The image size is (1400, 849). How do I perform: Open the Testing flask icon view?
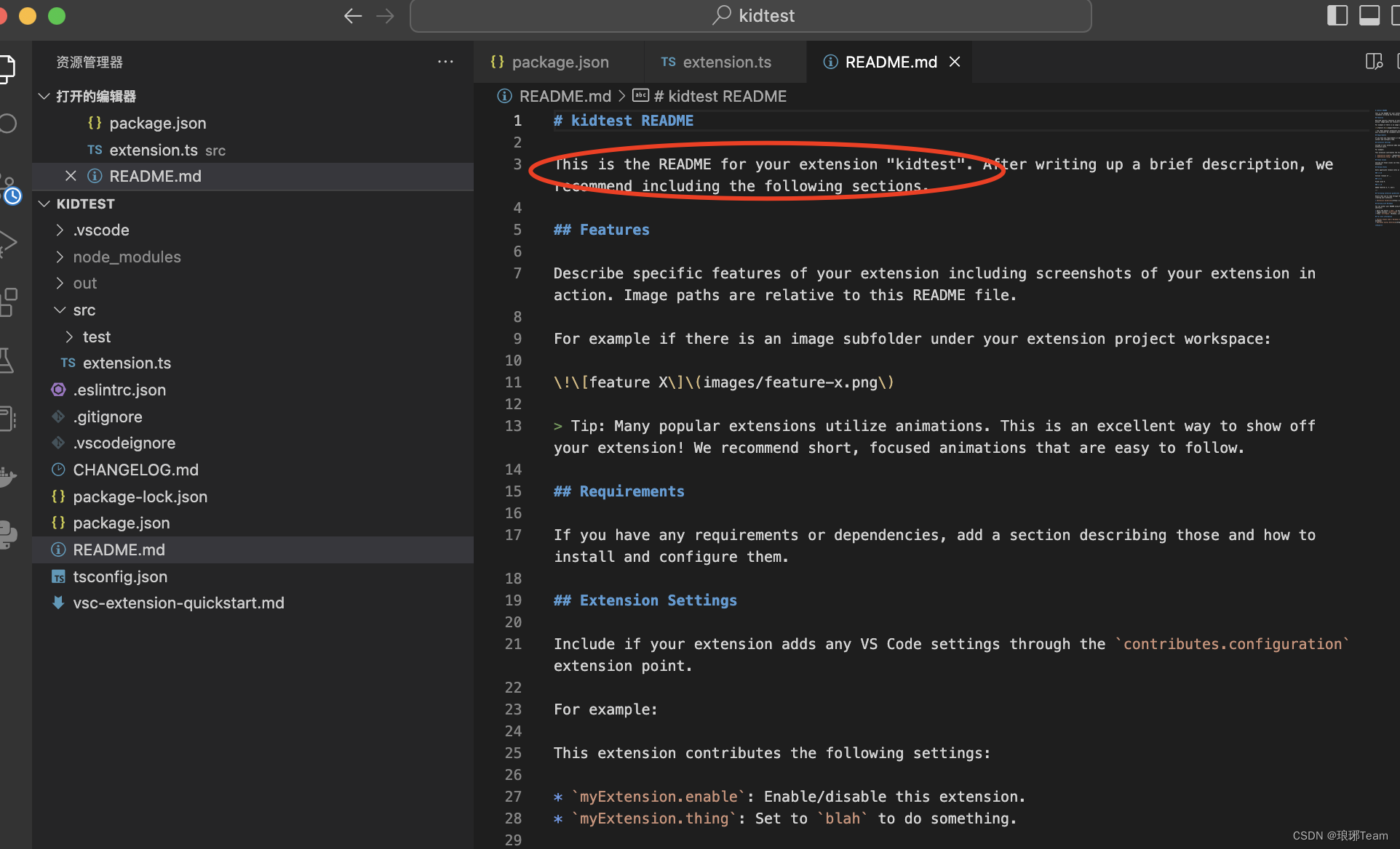[7, 361]
